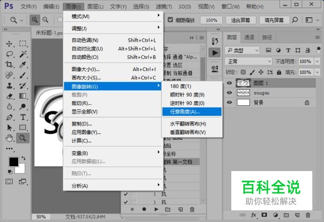Click the 适合屏幕 button
This screenshot has width=324, height=222.
(x=241, y=20)
